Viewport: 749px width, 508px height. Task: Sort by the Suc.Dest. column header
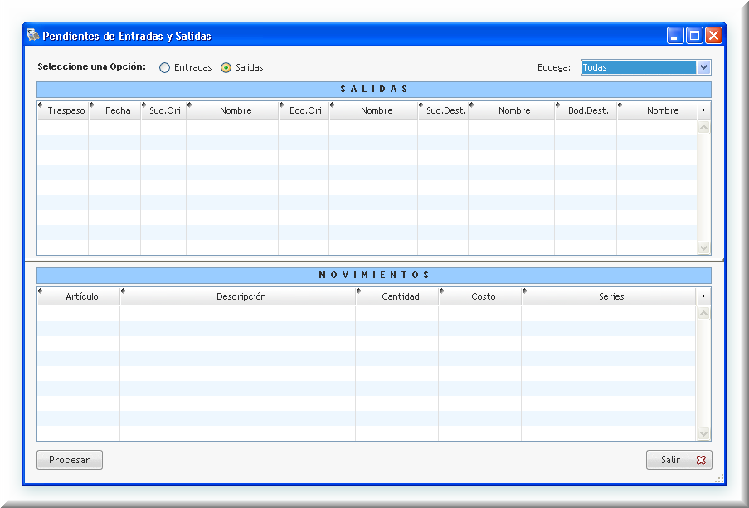(x=443, y=110)
